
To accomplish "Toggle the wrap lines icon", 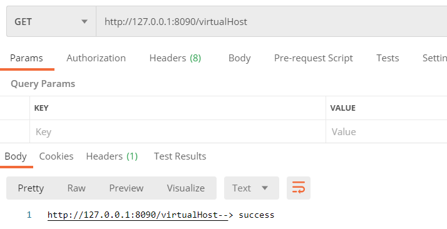I will point(299,188).
